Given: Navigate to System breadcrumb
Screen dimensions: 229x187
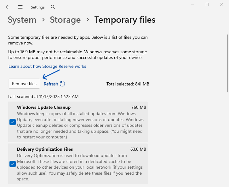Looking at the screenshot, I should click(x=22, y=20).
